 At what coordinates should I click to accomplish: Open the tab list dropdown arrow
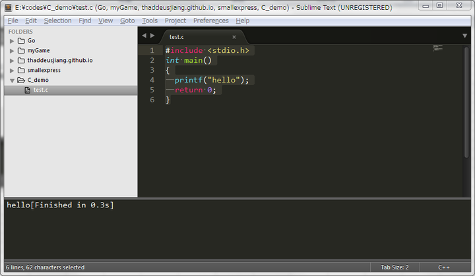point(464,36)
